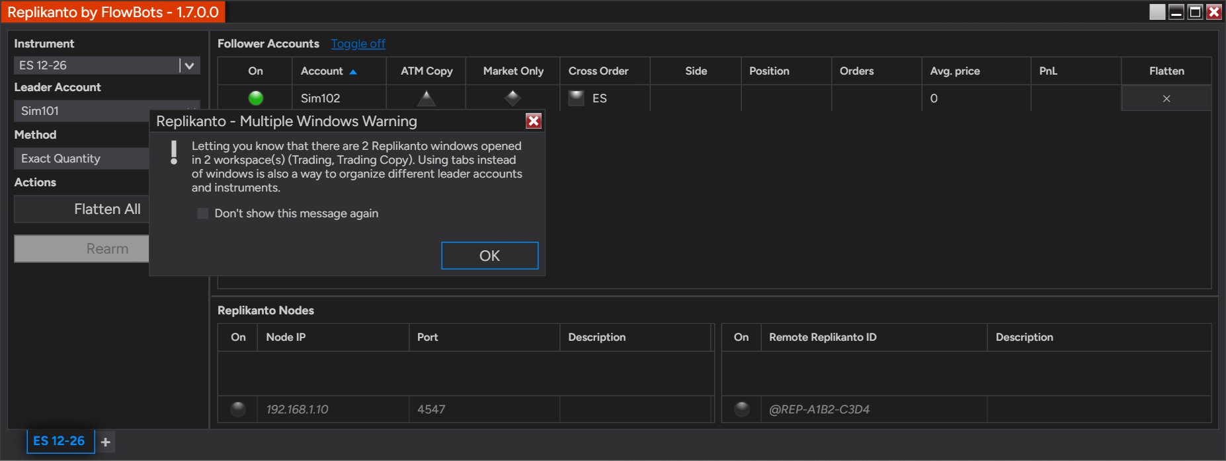Click the Rearm button

coord(81,249)
